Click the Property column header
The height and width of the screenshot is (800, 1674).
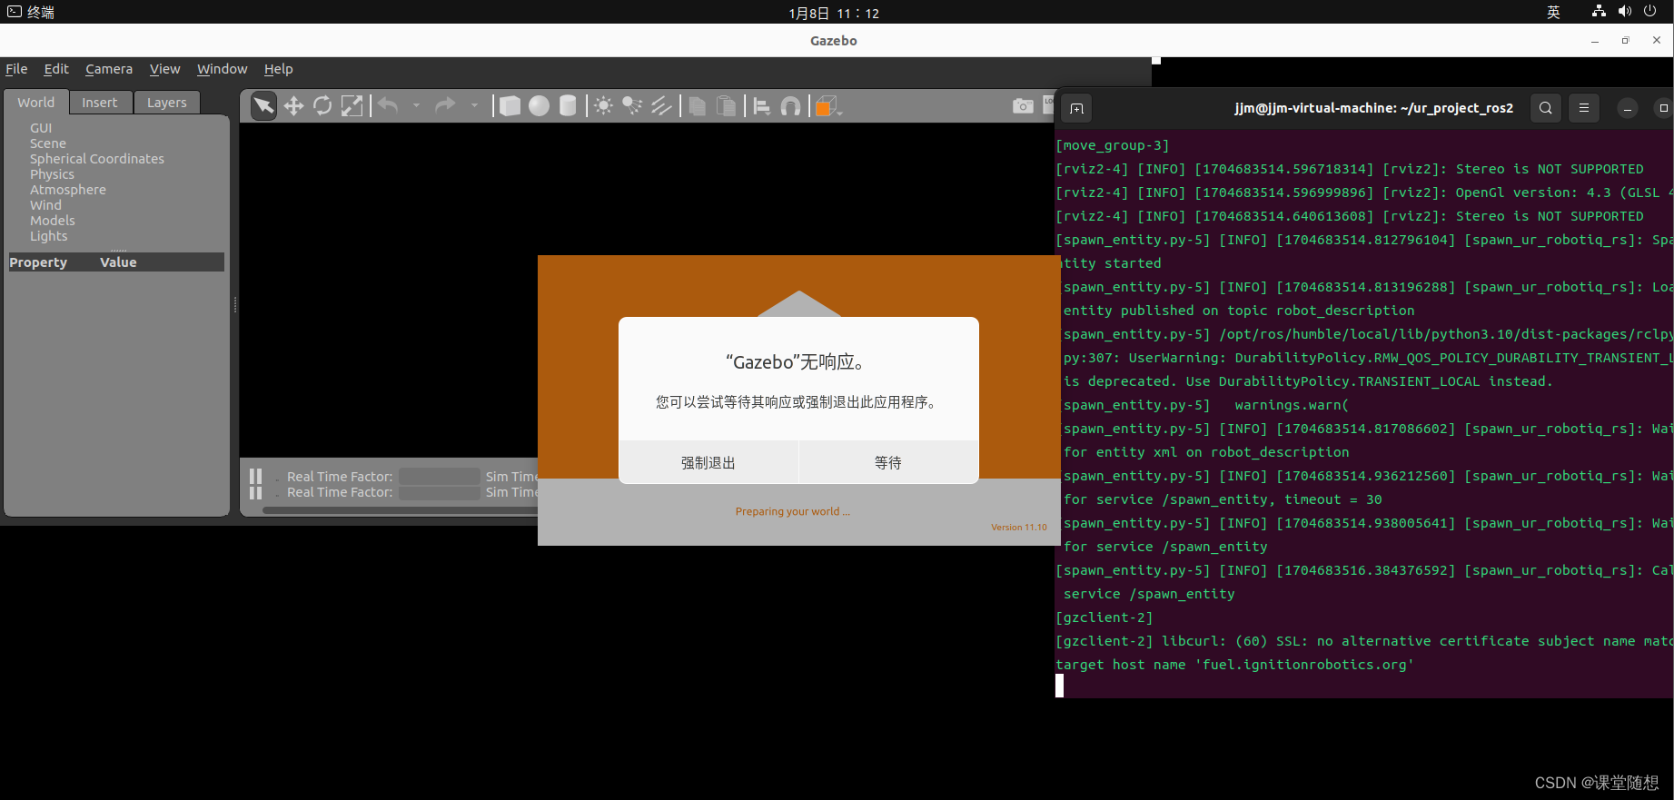pyautogui.click(x=38, y=262)
